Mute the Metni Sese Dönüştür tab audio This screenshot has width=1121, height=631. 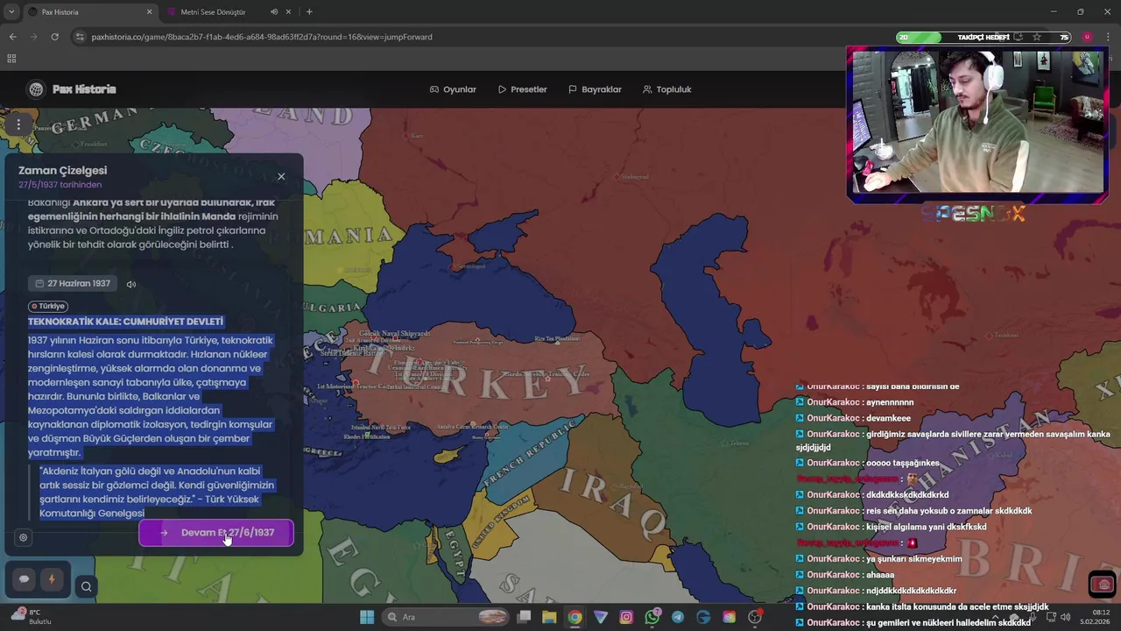coord(274,12)
